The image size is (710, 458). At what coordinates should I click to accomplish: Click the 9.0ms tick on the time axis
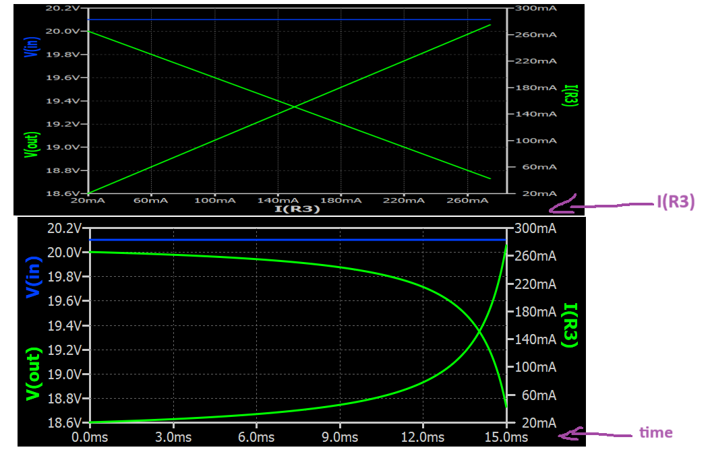(340, 437)
